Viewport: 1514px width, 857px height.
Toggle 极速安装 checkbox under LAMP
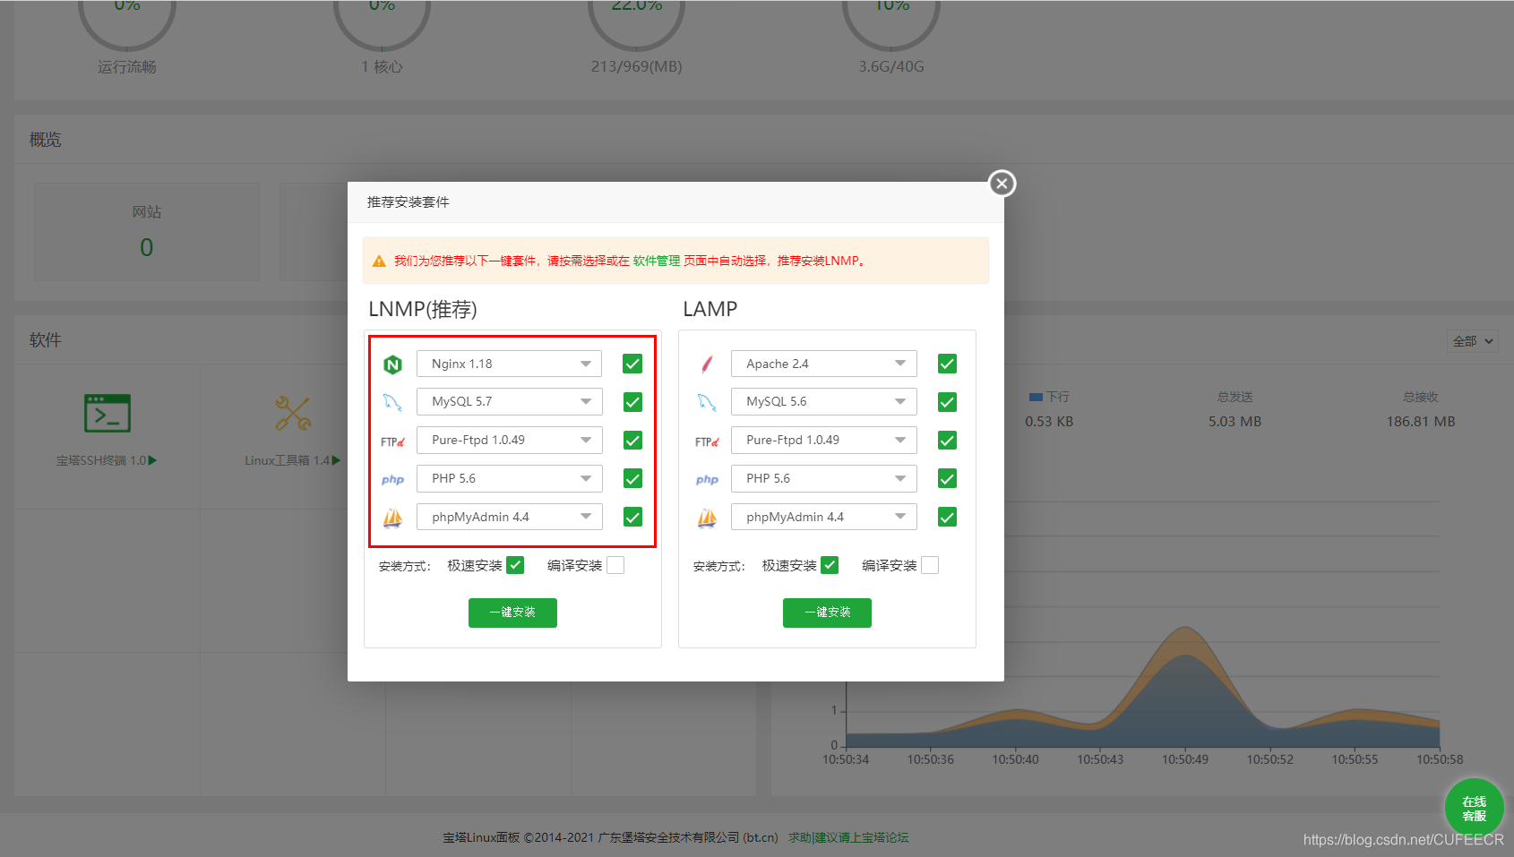click(830, 565)
